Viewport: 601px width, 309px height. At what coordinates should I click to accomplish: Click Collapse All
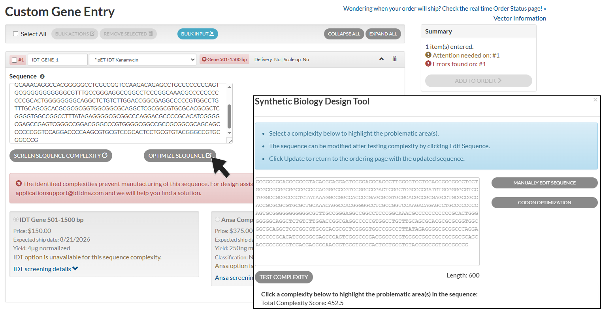tap(344, 34)
